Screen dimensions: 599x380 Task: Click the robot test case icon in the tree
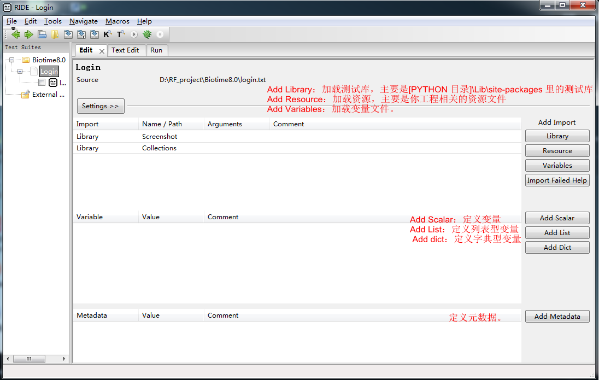pyautogui.click(x=53, y=83)
